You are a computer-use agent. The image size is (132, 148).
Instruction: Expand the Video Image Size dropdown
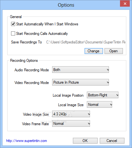pos(71,114)
